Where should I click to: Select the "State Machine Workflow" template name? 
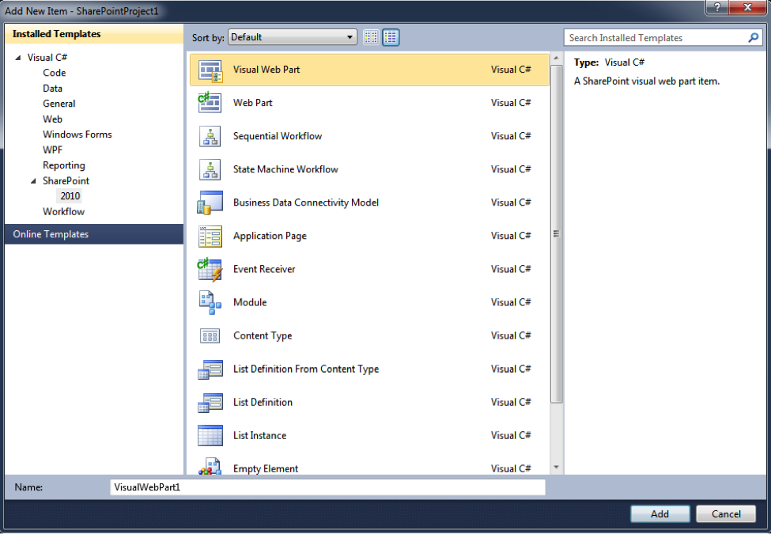pyautogui.click(x=285, y=169)
